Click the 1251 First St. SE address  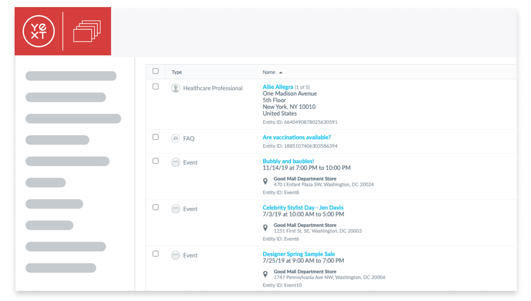pos(318,231)
